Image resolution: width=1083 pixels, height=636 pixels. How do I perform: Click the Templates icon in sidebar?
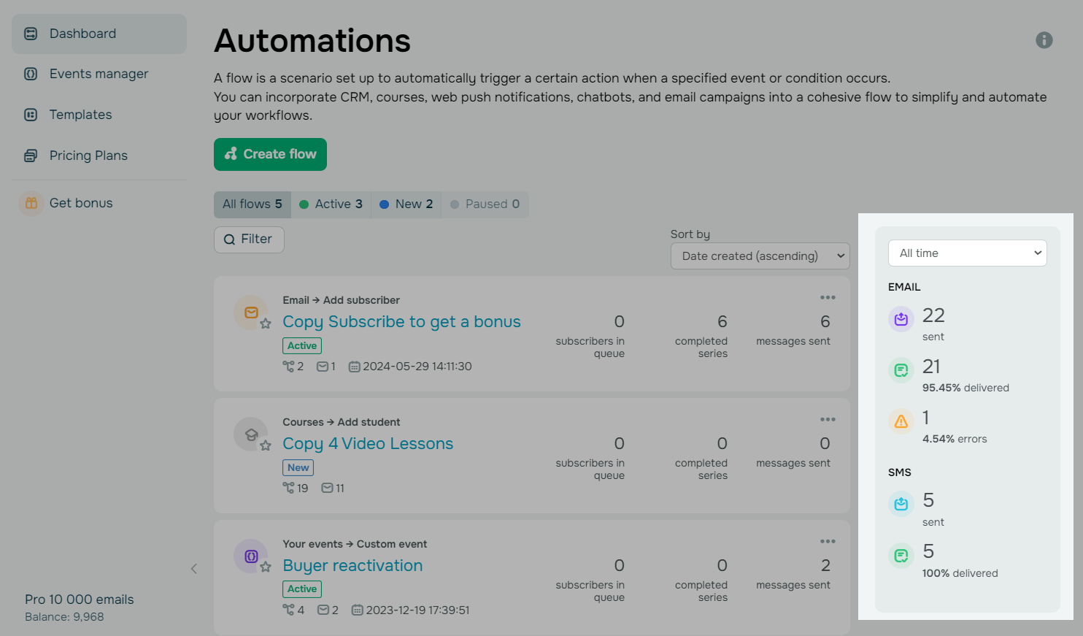point(31,115)
